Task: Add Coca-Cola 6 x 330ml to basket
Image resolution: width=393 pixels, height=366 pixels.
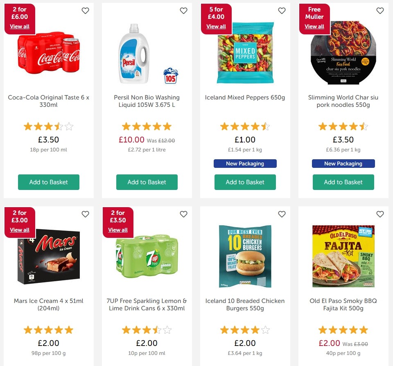Action: [x=49, y=182]
